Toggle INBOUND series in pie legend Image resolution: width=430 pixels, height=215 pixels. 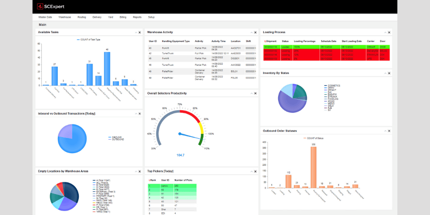pyautogui.click(x=116, y=137)
